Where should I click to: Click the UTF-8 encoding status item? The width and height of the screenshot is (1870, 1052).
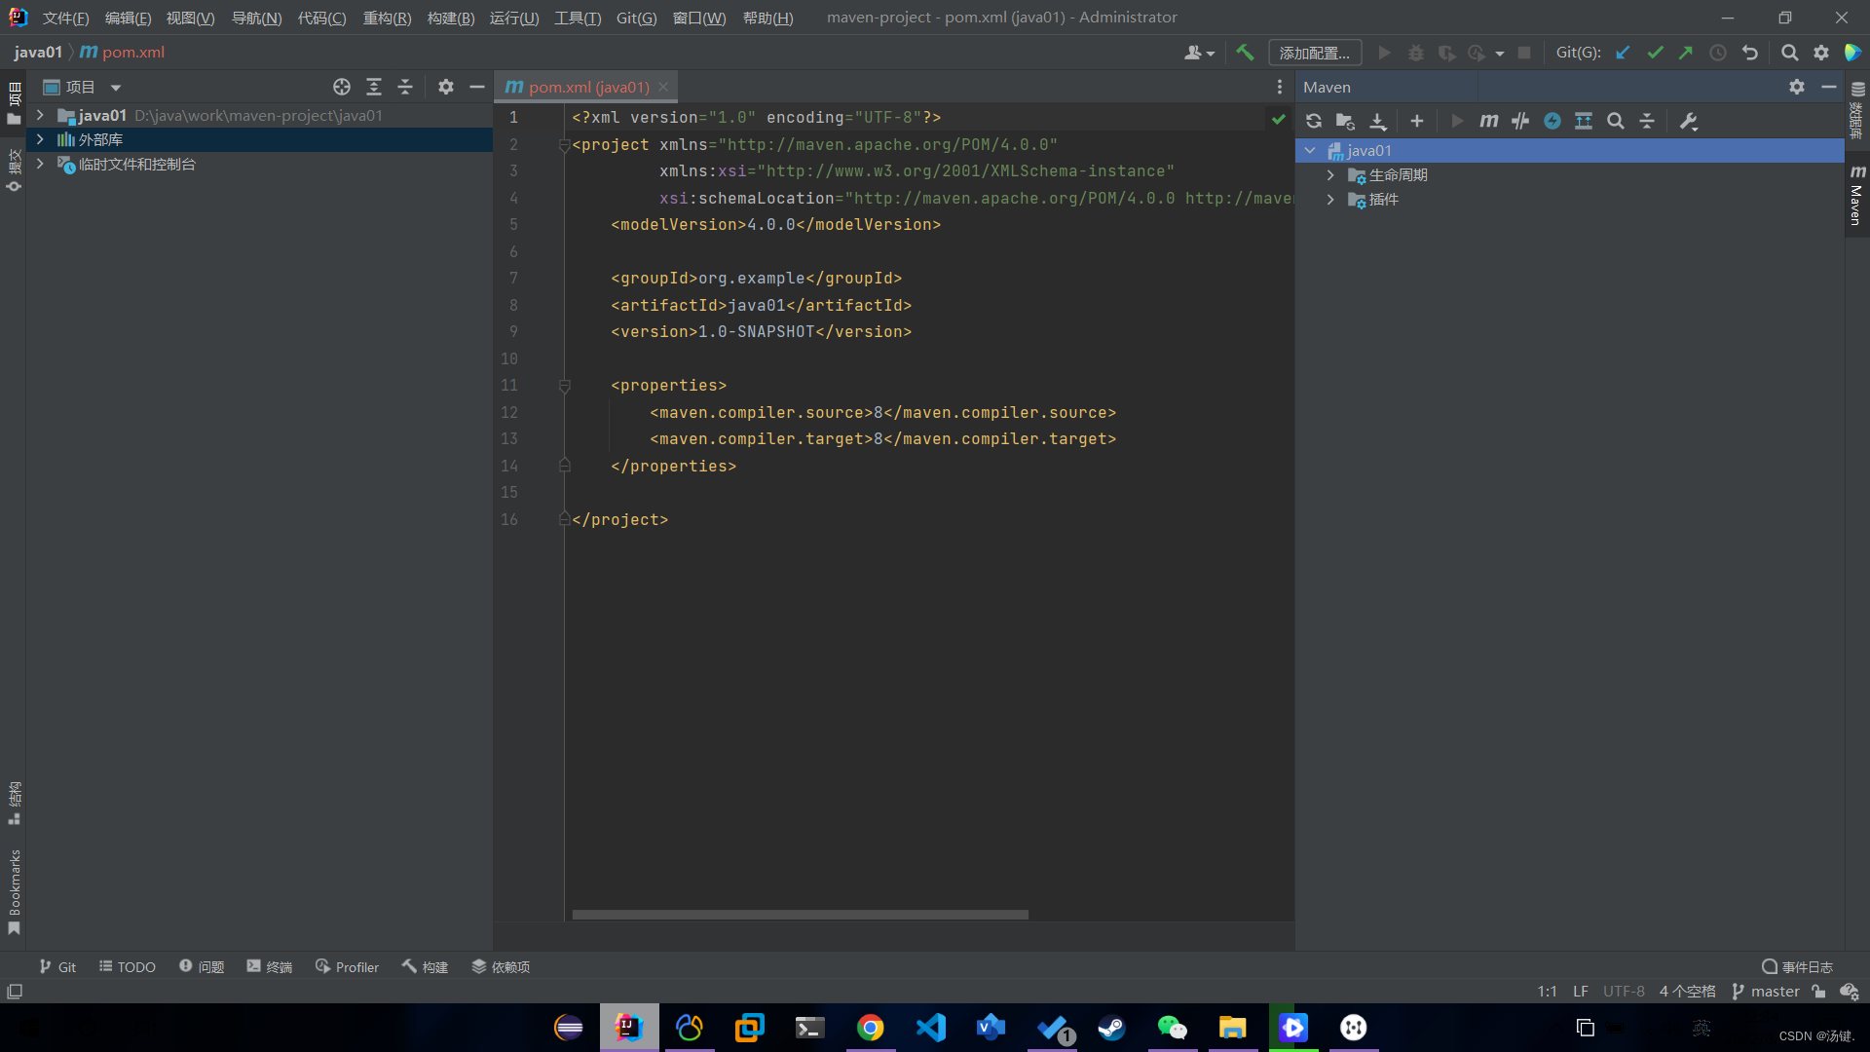[1624, 992]
